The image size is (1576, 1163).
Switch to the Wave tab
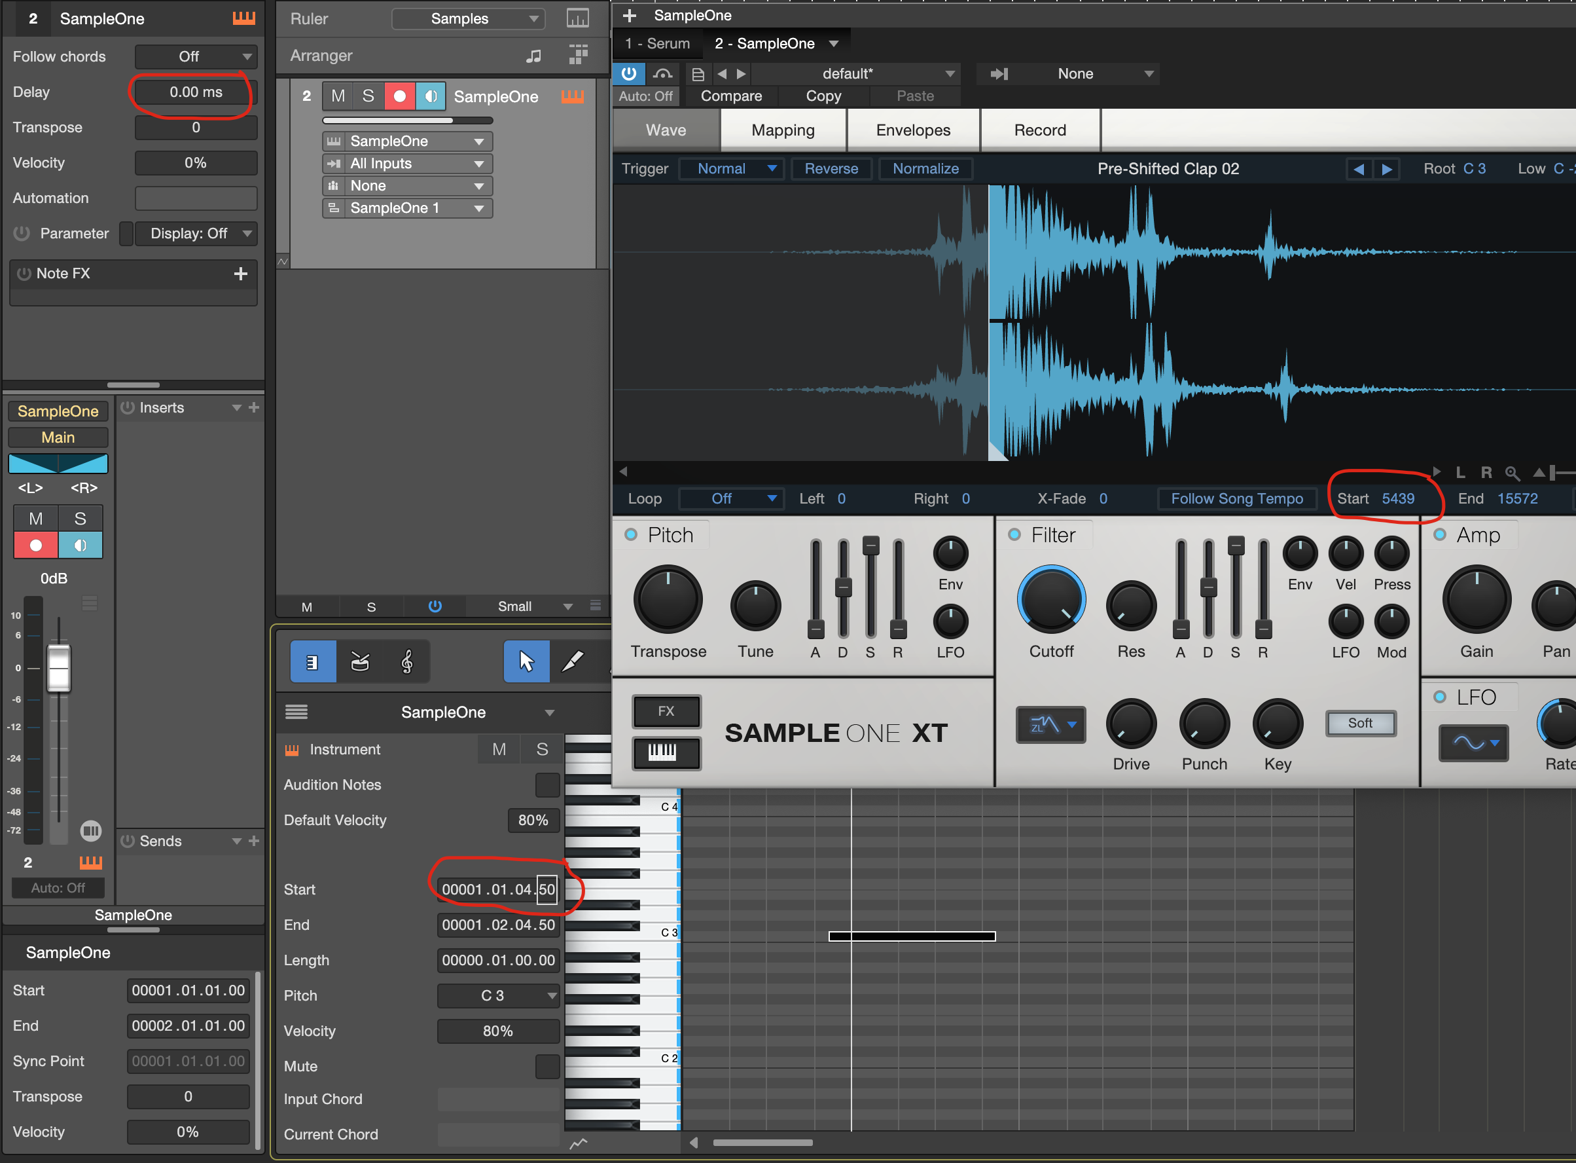[666, 130]
